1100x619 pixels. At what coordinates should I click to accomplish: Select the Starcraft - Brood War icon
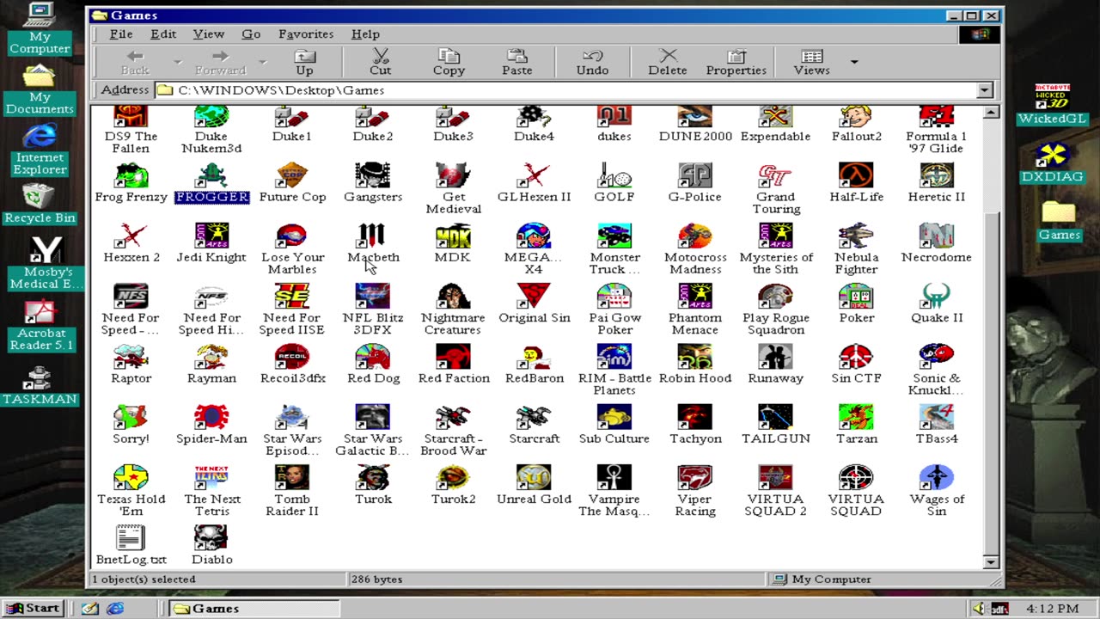tap(453, 417)
